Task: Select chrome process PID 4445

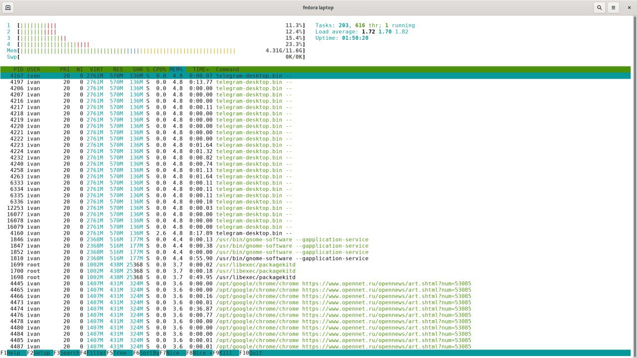Action: [x=316, y=283]
